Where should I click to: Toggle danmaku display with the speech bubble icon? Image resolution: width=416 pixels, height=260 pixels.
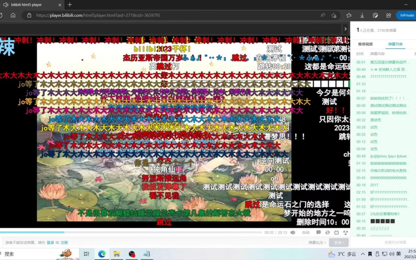(x=318, y=233)
